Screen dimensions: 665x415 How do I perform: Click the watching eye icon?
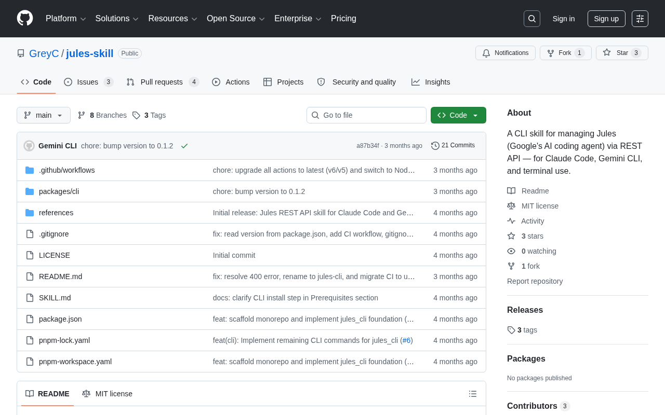[x=511, y=251]
